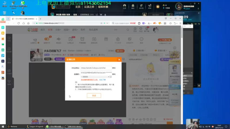Image resolution: width=230 pixels, height=129 pixels.
Task: Expand the address bar dropdown chevron
Action: pos(107,23)
